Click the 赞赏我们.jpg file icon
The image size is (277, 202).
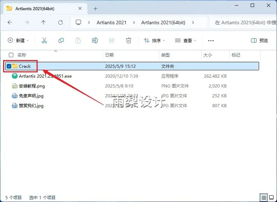15,106
